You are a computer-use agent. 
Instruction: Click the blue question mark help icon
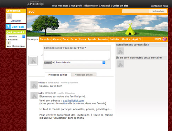(x=8, y=27)
